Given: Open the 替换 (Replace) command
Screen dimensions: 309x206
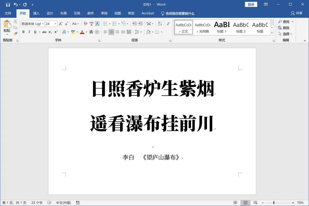Looking at the screenshot, I should click(285, 27).
